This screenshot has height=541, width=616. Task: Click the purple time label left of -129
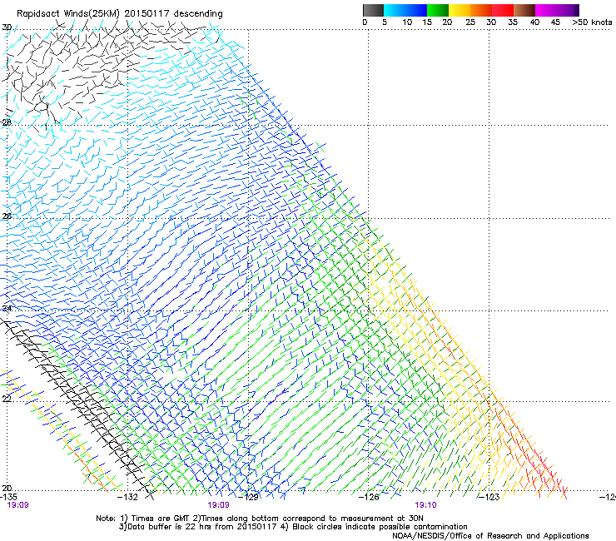[x=218, y=505]
